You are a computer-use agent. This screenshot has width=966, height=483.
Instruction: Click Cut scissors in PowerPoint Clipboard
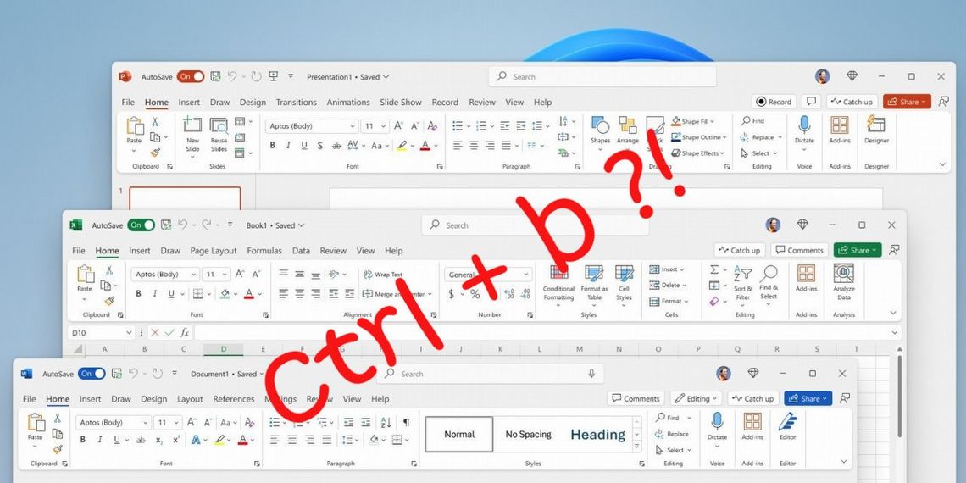pos(155,122)
